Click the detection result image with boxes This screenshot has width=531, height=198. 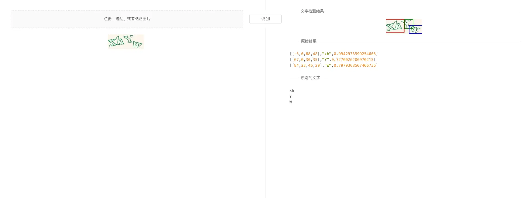click(404, 26)
